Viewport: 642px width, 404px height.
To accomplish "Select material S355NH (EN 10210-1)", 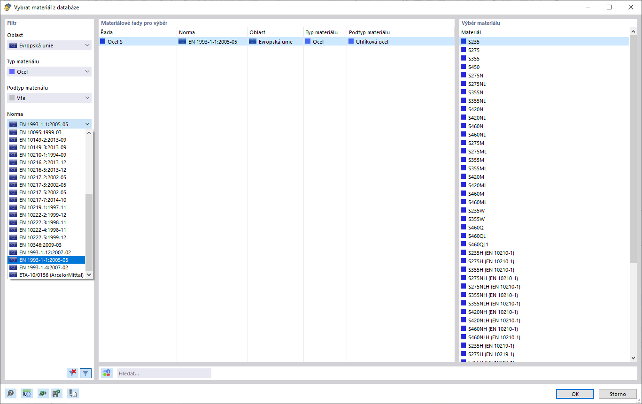I will [544, 295].
